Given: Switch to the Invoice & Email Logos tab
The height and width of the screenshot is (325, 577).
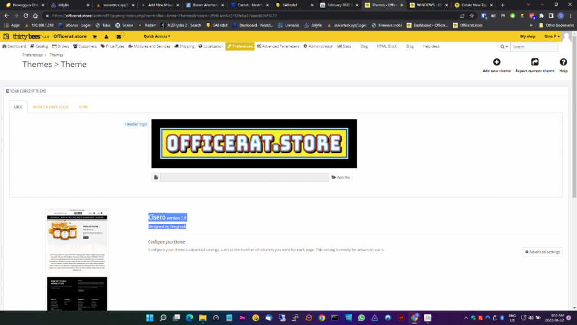Looking at the screenshot, I should (x=51, y=107).
